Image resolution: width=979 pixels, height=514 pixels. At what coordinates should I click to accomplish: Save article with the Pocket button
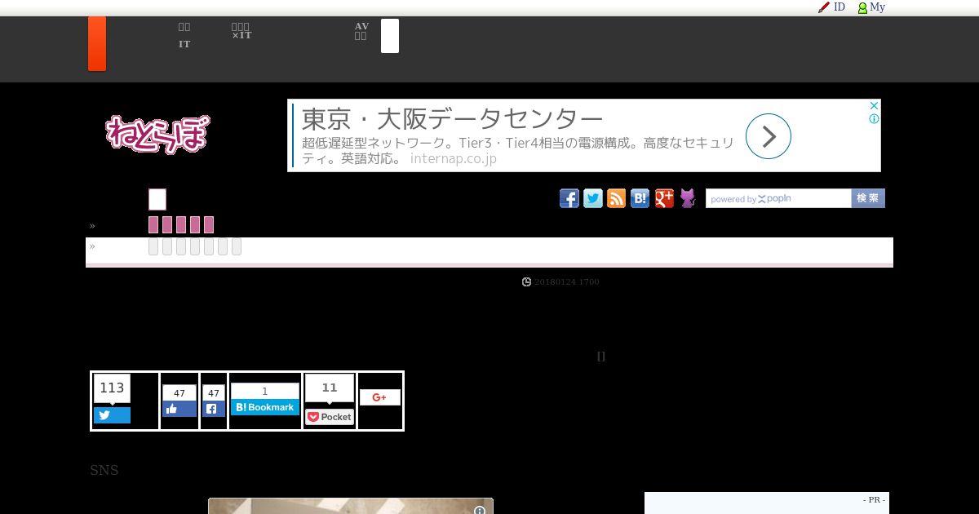(x=330, y=417)
